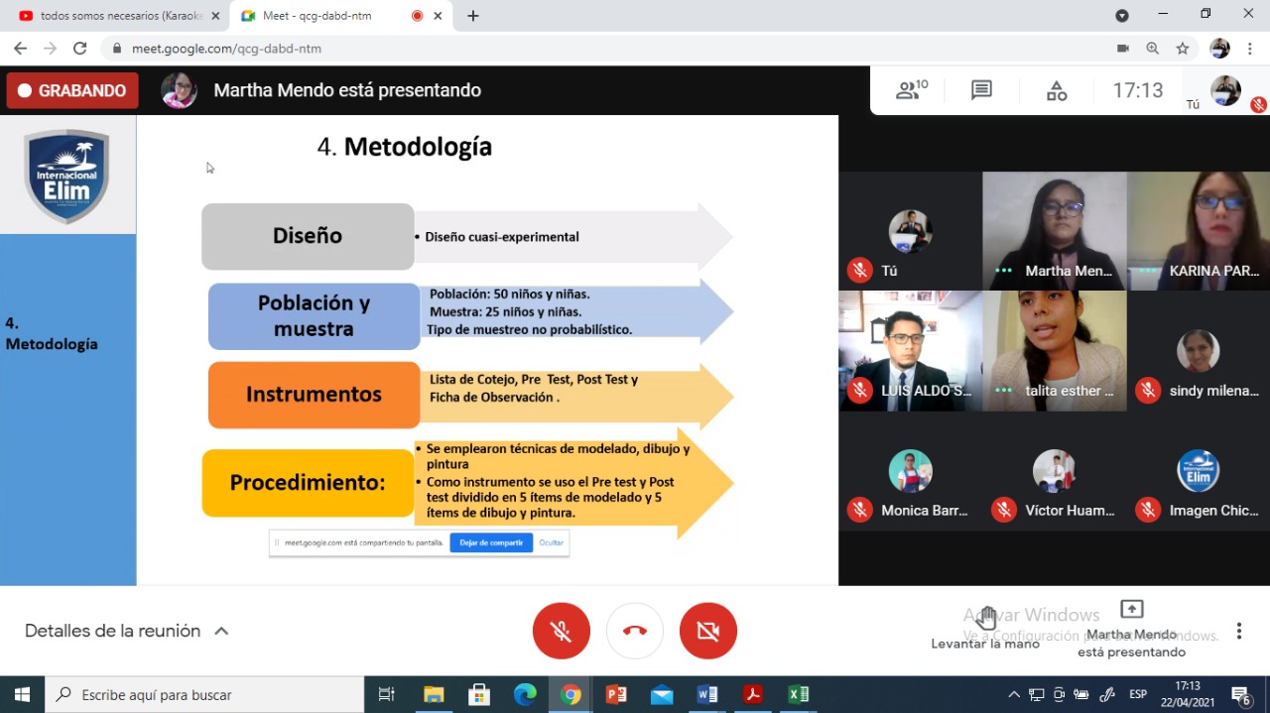Toggle the camera off button
Viewport: 1270px width, 713px height.
coord(708,631)
